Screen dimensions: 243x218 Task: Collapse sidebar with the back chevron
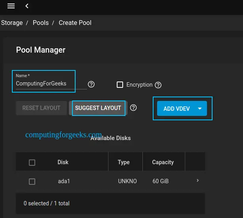27,6
